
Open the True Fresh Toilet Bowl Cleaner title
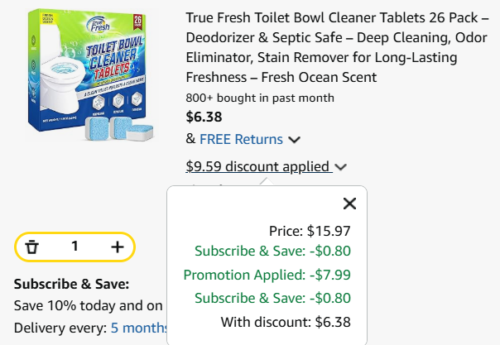coord(338,48)
